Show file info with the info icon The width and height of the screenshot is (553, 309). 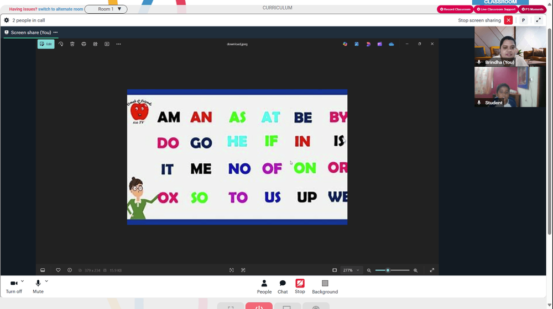pos(70,270)
